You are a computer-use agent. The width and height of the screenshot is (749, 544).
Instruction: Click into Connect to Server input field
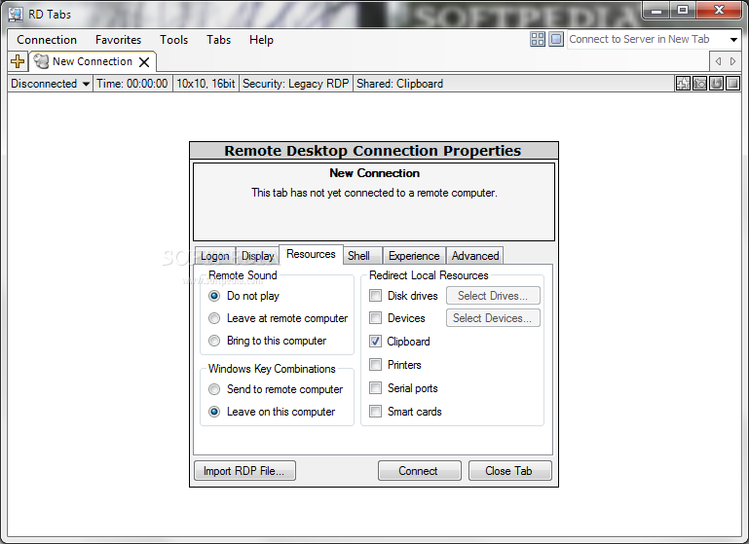(647, 40)
